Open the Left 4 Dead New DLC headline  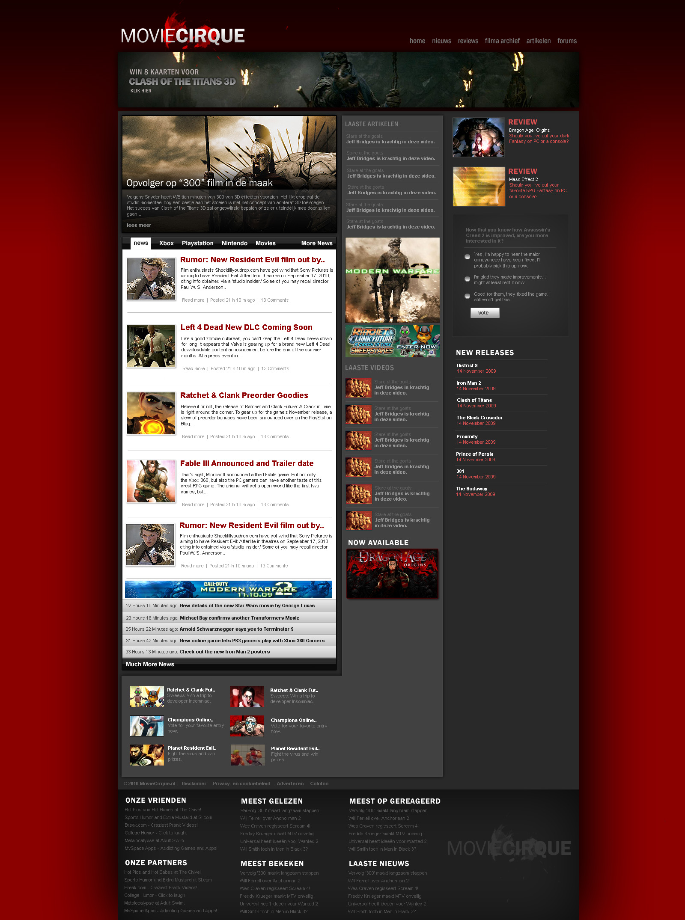click(x=246, y=327)
